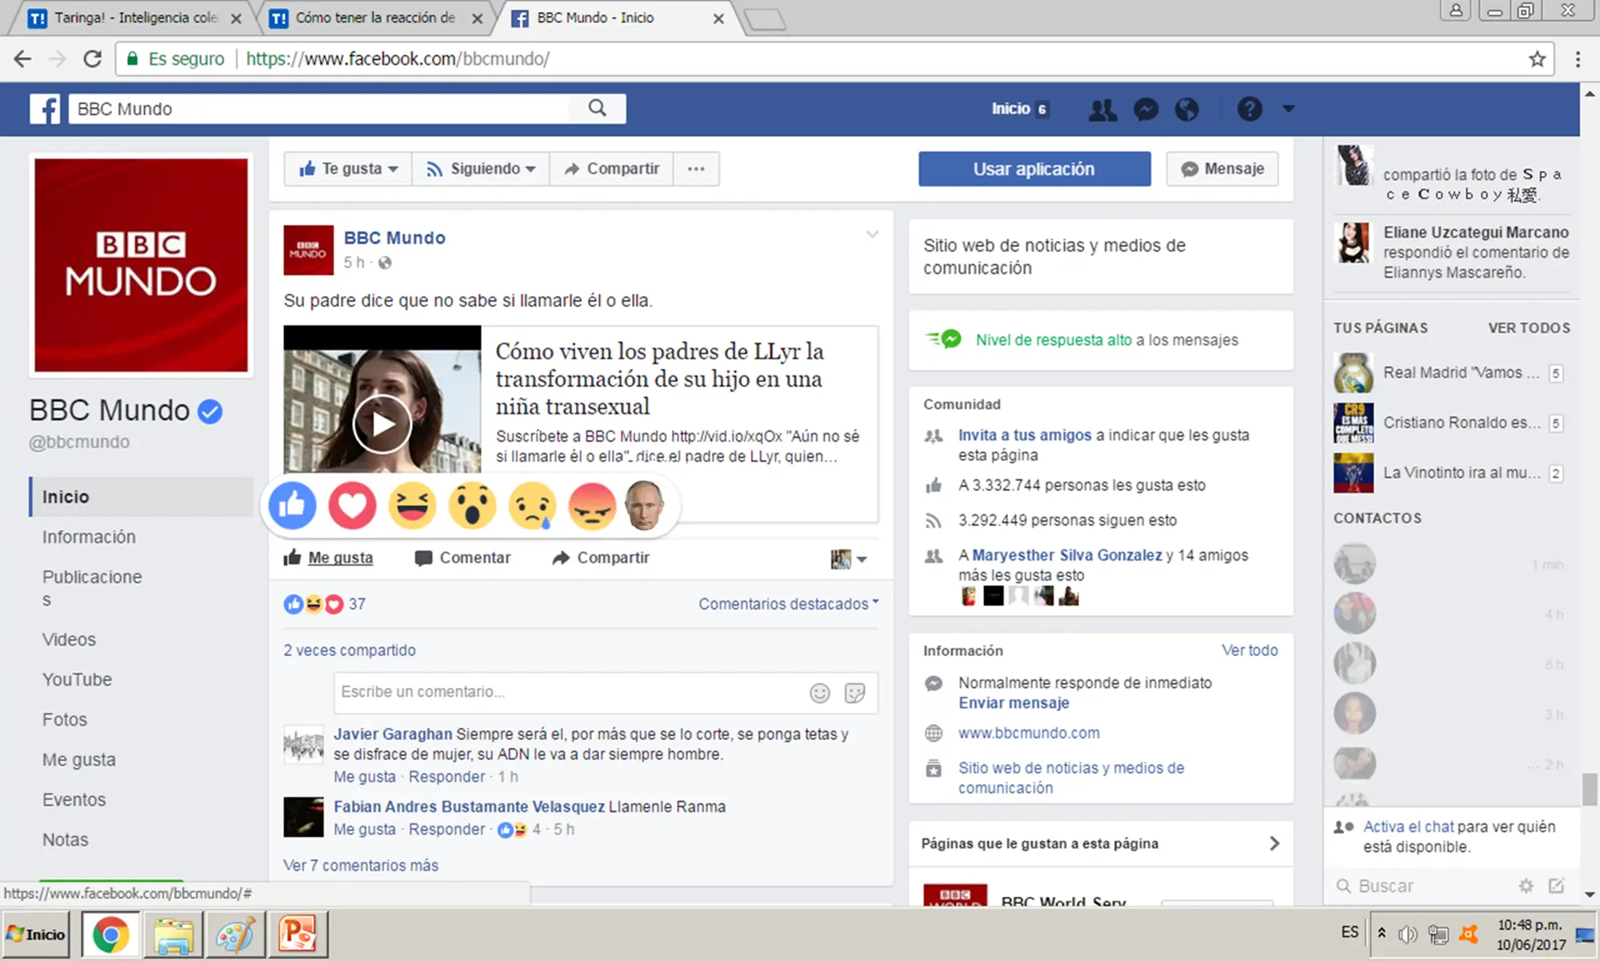Open PowerPoint from the taskbar

(298, 934)
